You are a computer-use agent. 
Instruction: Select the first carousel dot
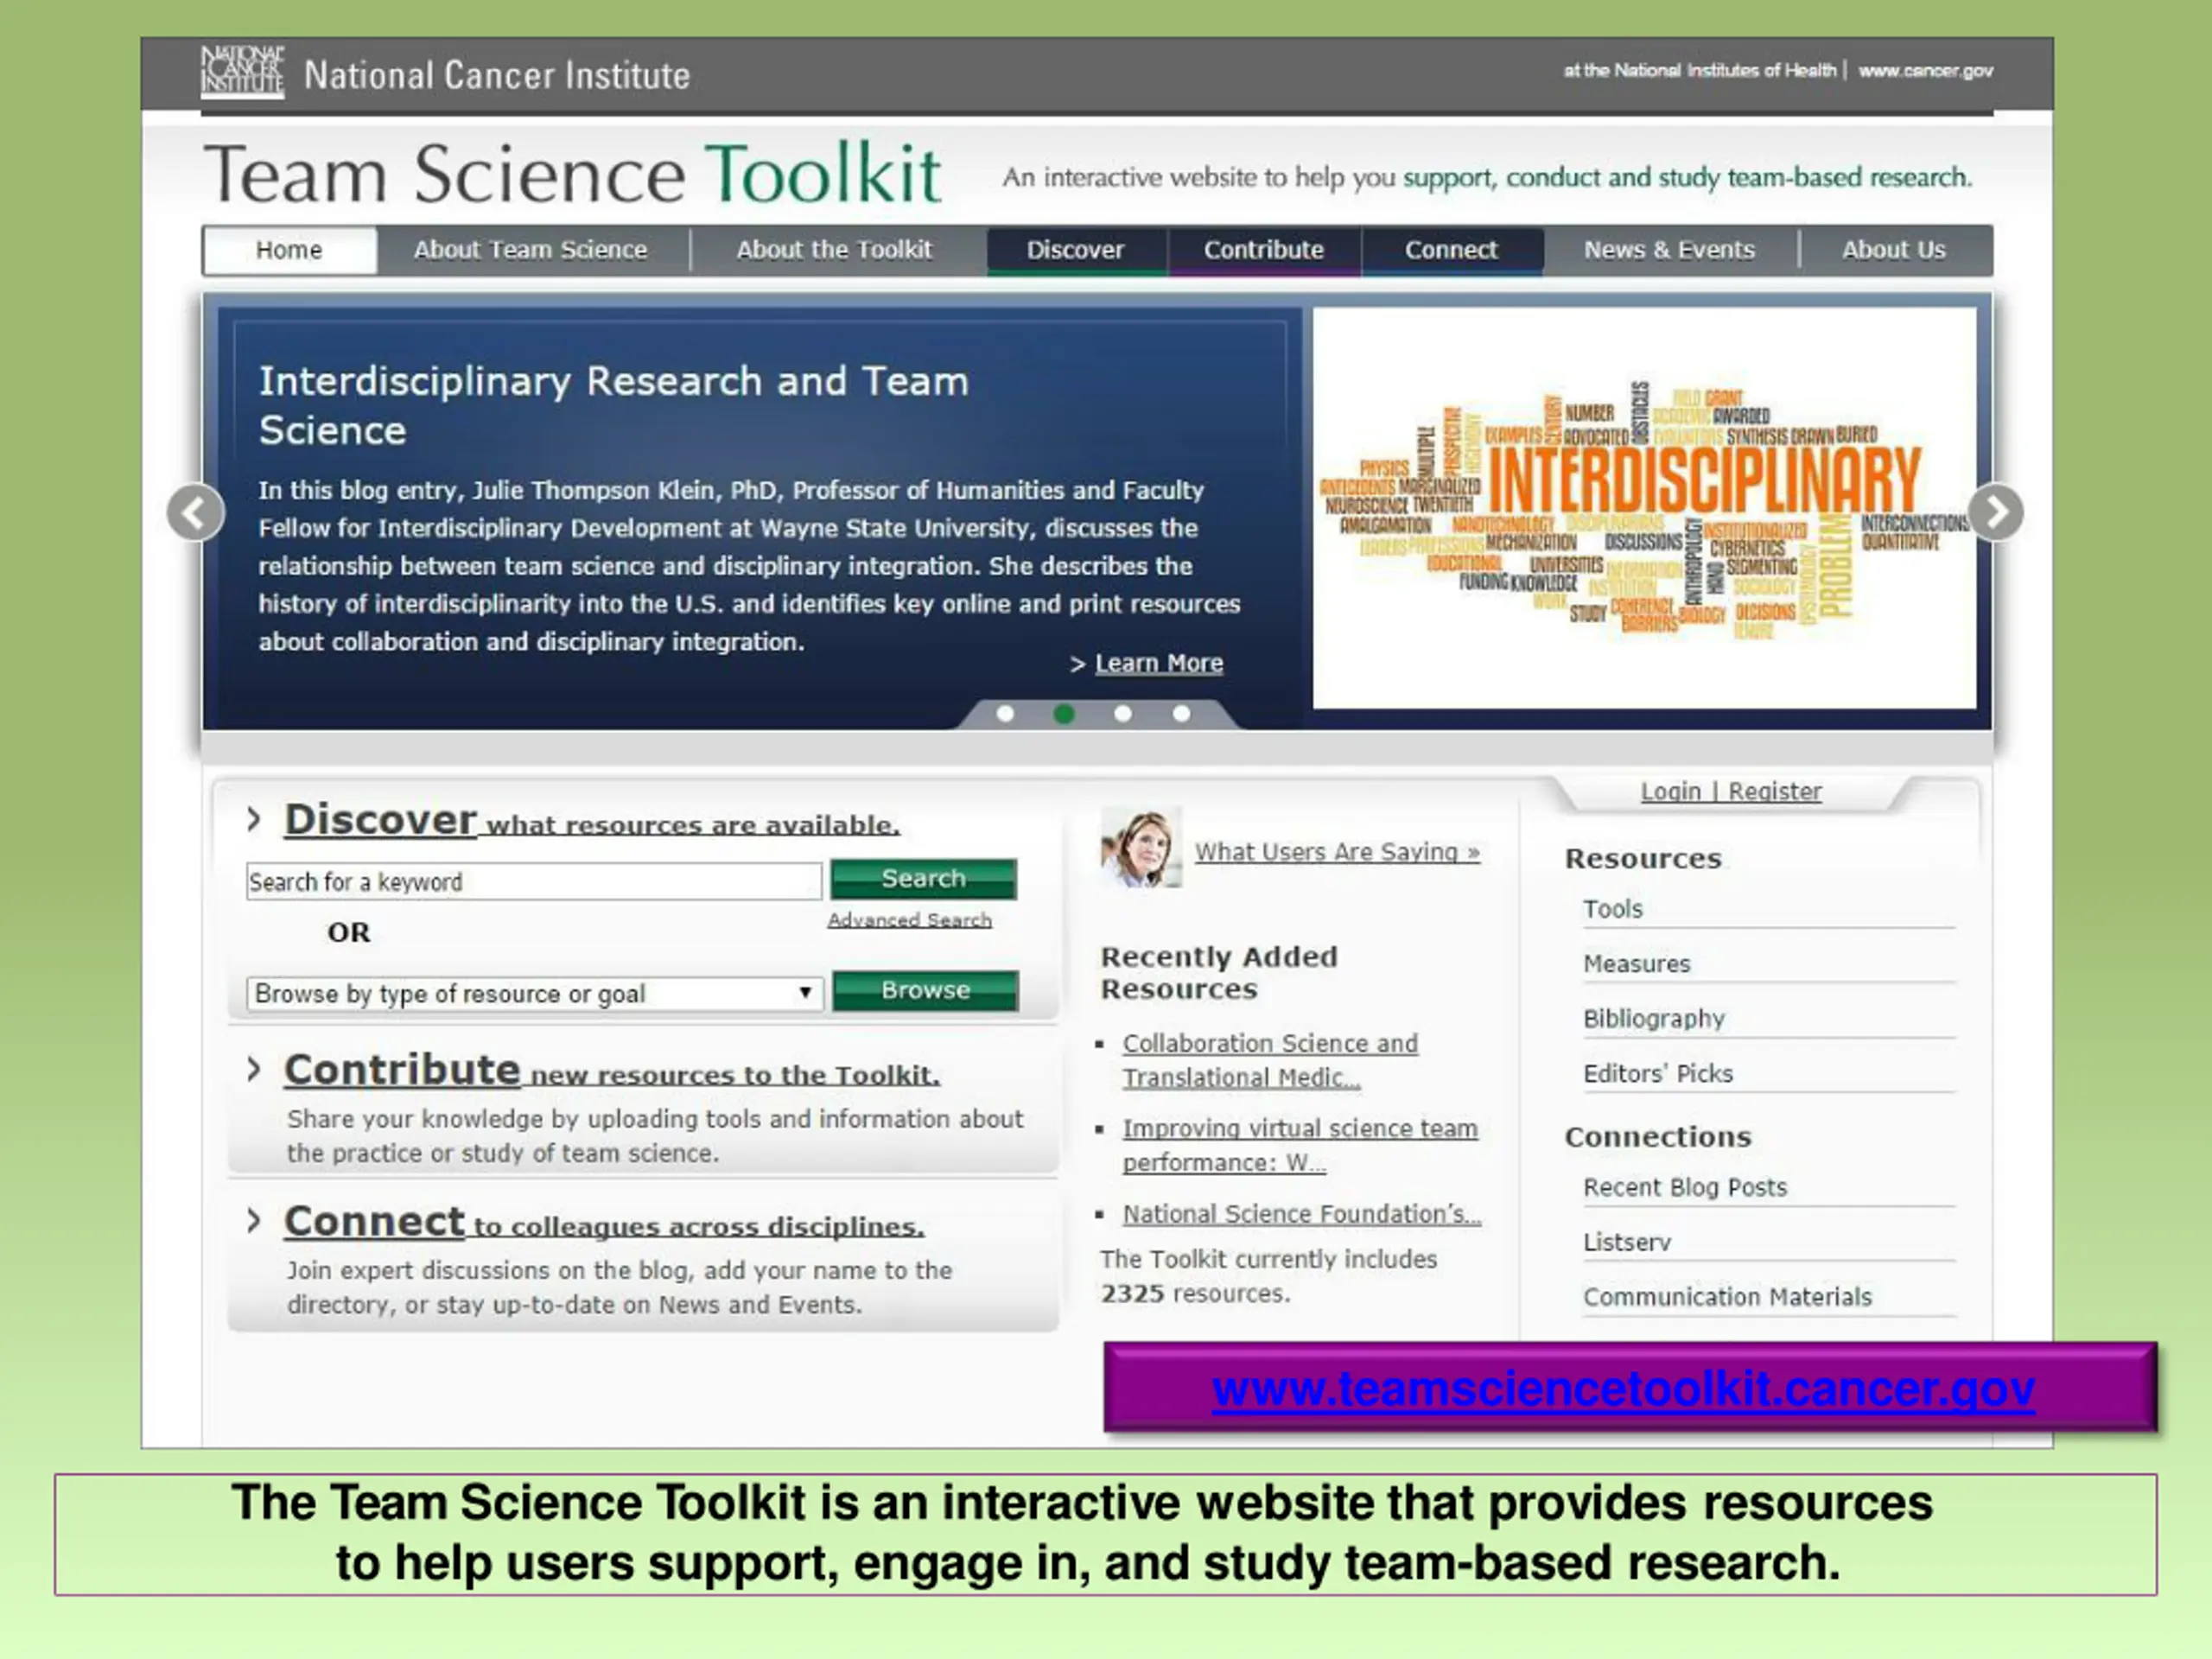(1006, 714)
